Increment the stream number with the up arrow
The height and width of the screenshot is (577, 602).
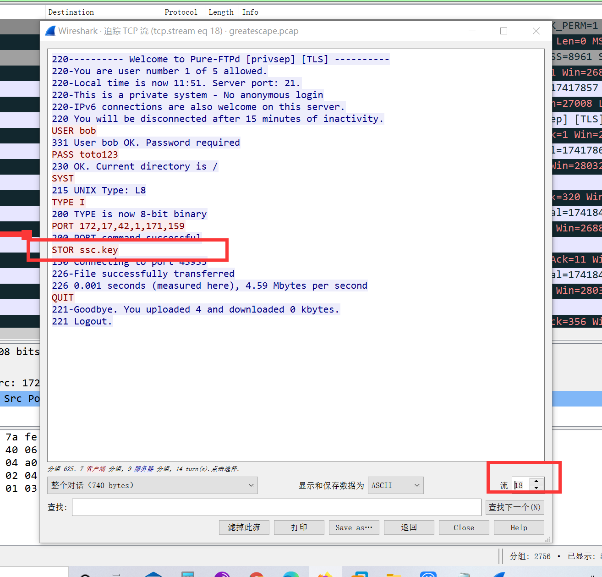[536, 482]
